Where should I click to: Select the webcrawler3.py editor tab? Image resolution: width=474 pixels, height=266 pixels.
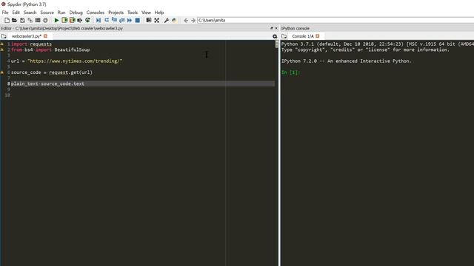click(x=27, y=36)
